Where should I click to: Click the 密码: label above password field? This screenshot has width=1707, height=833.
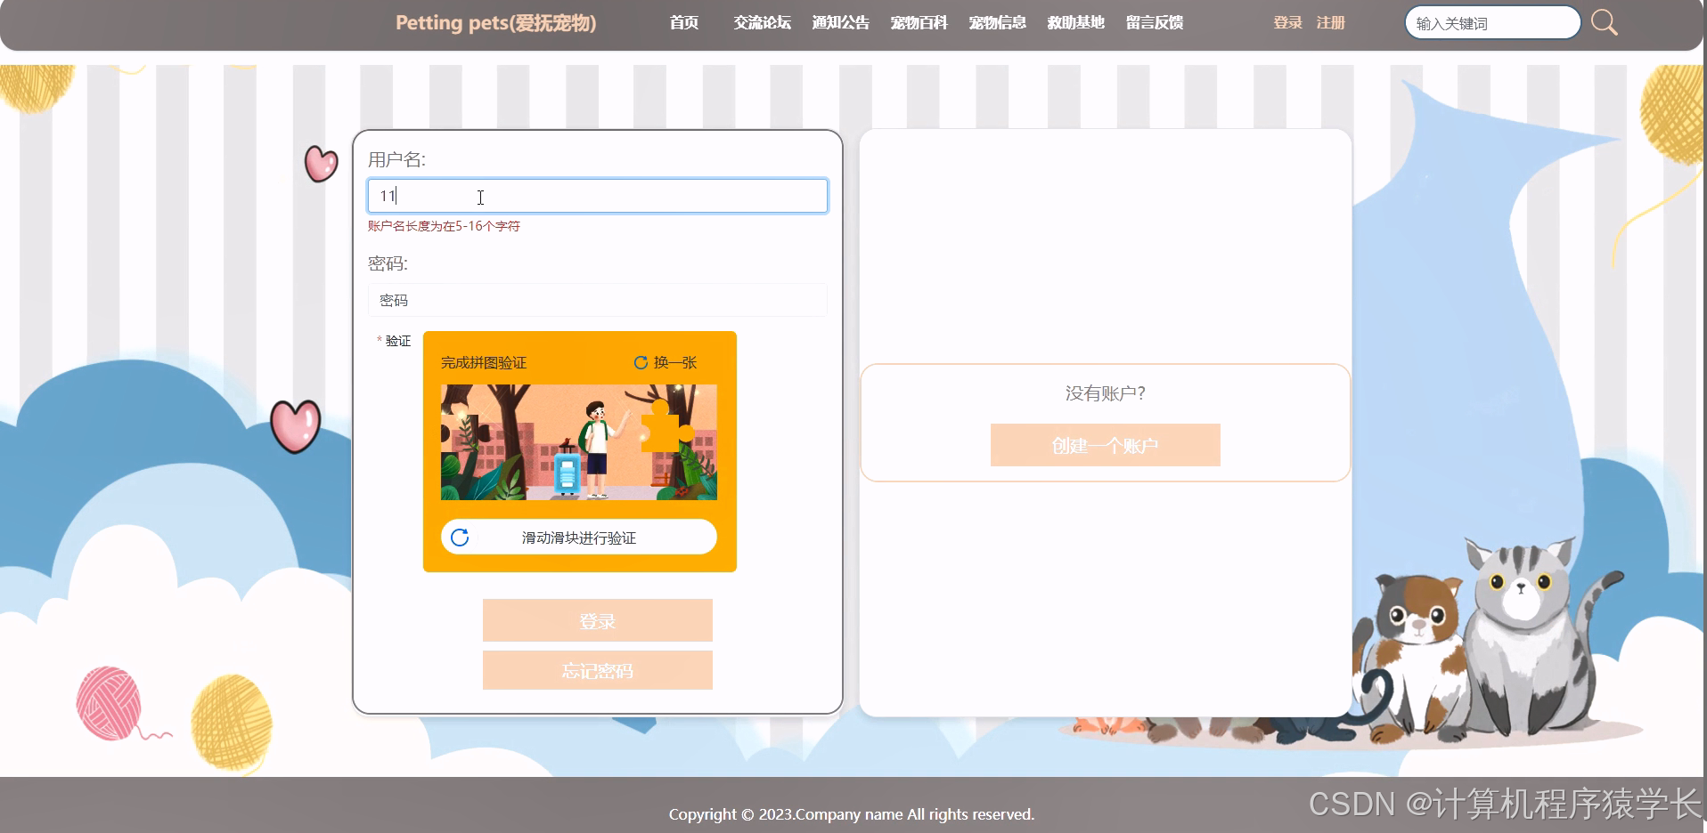tap(388, 263)
